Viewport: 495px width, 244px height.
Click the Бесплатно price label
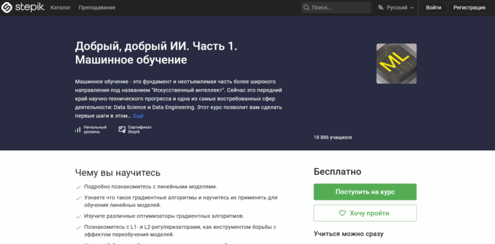point(337,172)
